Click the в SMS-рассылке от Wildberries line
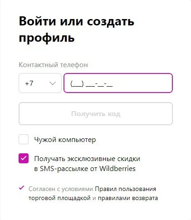Viewport: 191px width, 220px height. (x=85, y=169)
